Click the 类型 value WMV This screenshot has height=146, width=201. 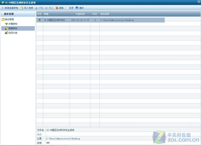(x=48, y=143)
